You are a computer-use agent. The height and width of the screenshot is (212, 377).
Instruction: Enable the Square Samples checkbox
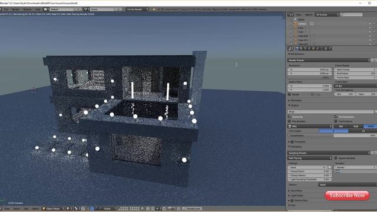point(336,158)
